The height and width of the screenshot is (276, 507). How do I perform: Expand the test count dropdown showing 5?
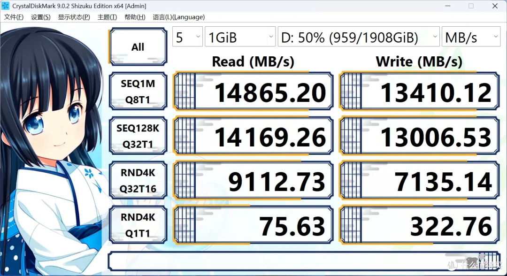[187, 37]
